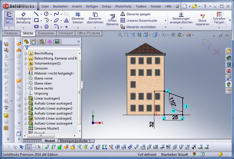Click the 110° angle dimension in the sketch

point(173,101)
